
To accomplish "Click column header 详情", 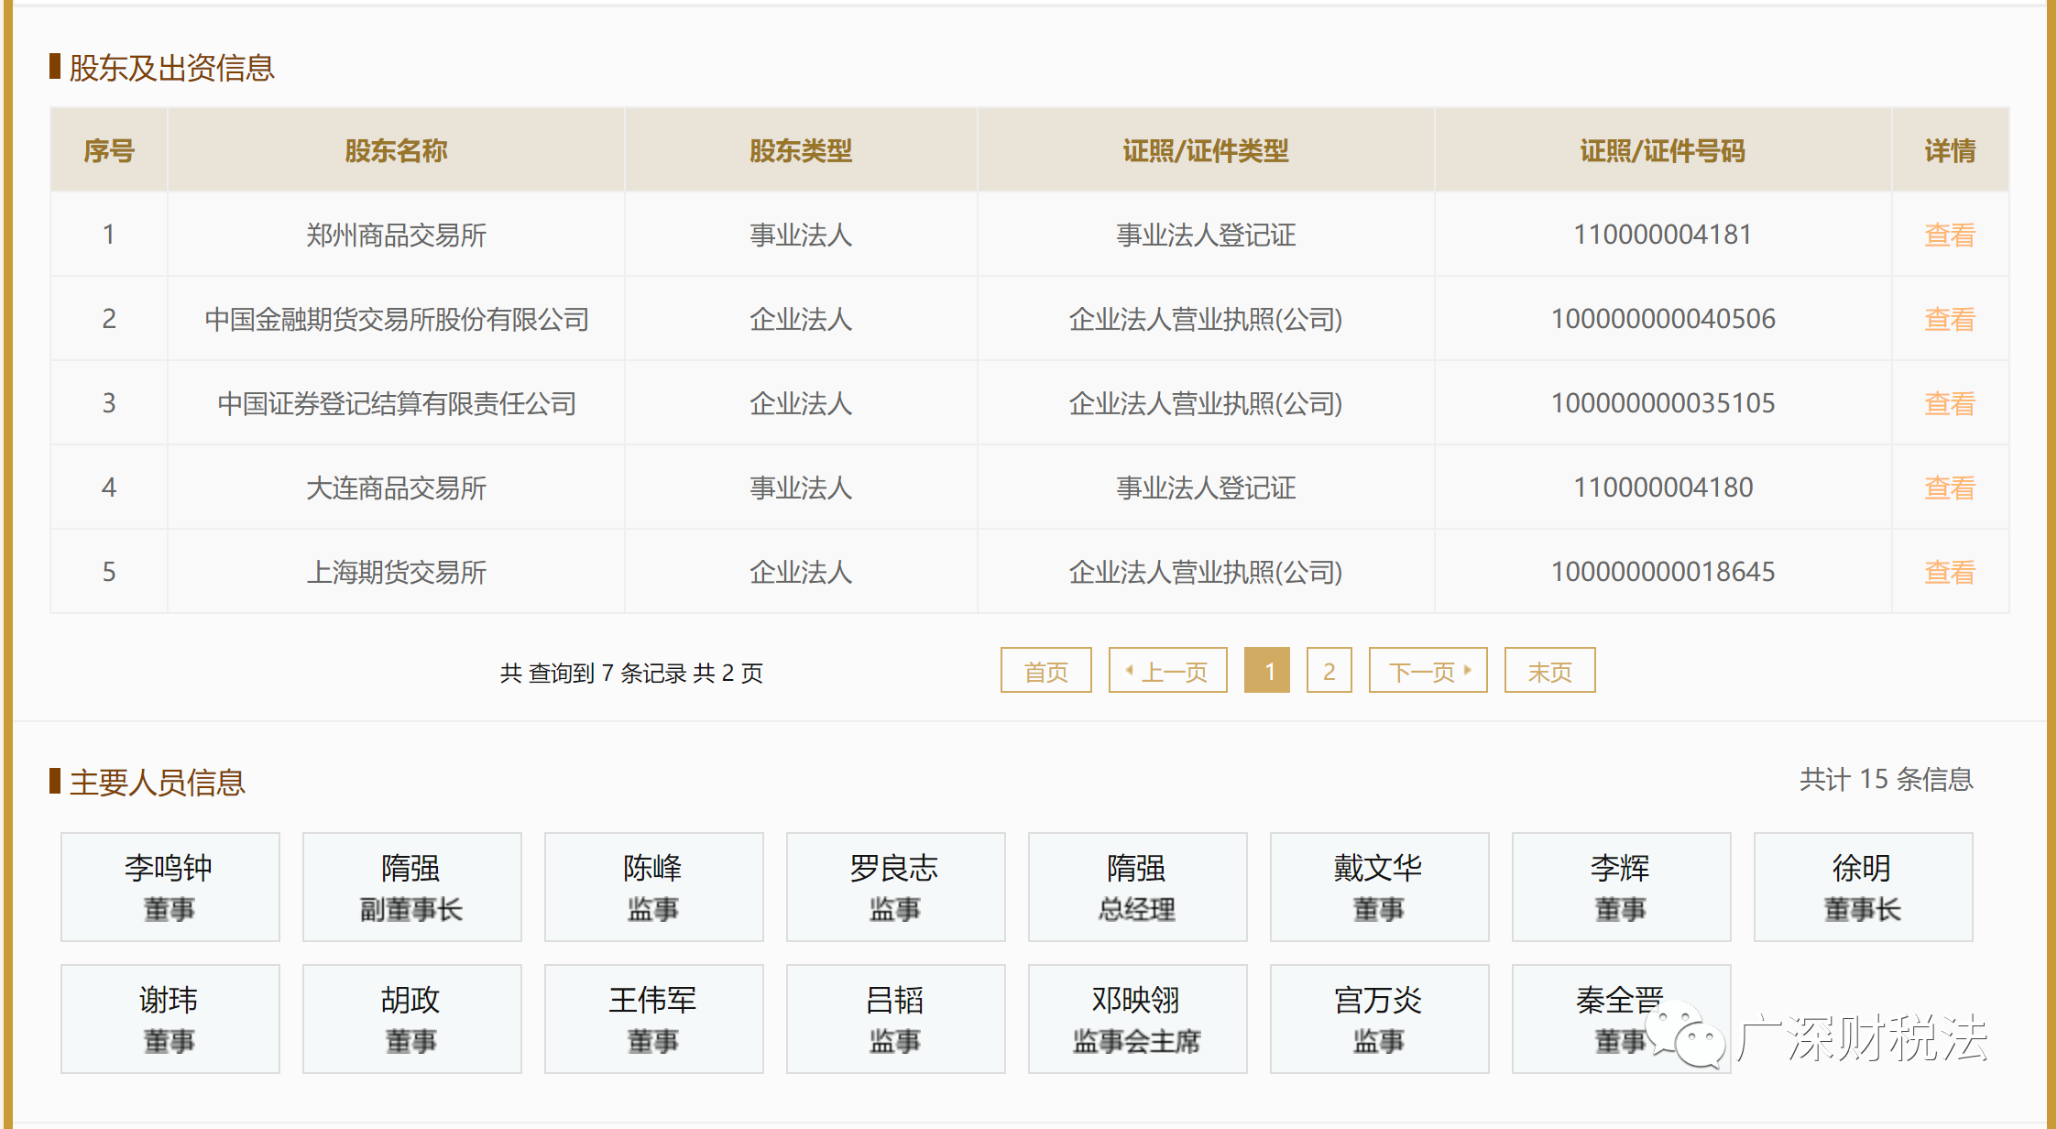I will [x=1950, y=150].
